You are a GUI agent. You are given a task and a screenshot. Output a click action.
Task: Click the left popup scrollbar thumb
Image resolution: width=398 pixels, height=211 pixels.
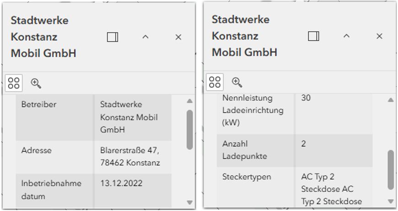(190, 129)
